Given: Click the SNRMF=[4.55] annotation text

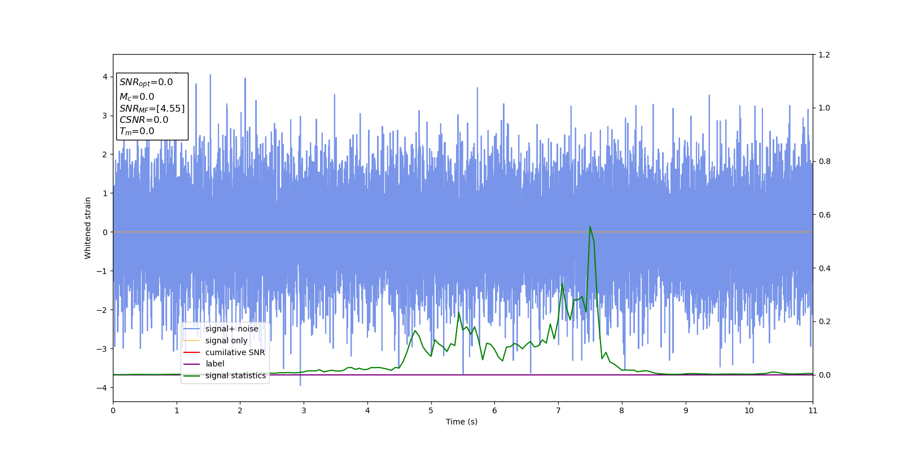Looking at the screenshot, I should click(x=152, y=108).
